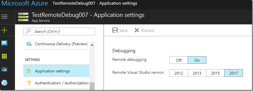
Task: Select Visual Studio version 2012
Action: (179, 73)
